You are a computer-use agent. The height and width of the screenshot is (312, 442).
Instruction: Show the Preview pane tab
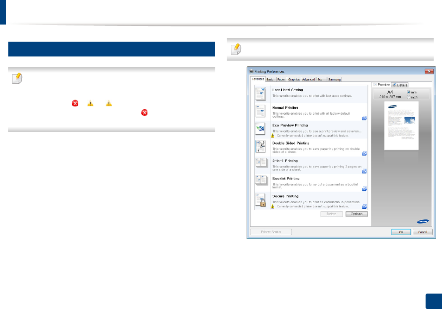tap(381, 84)
